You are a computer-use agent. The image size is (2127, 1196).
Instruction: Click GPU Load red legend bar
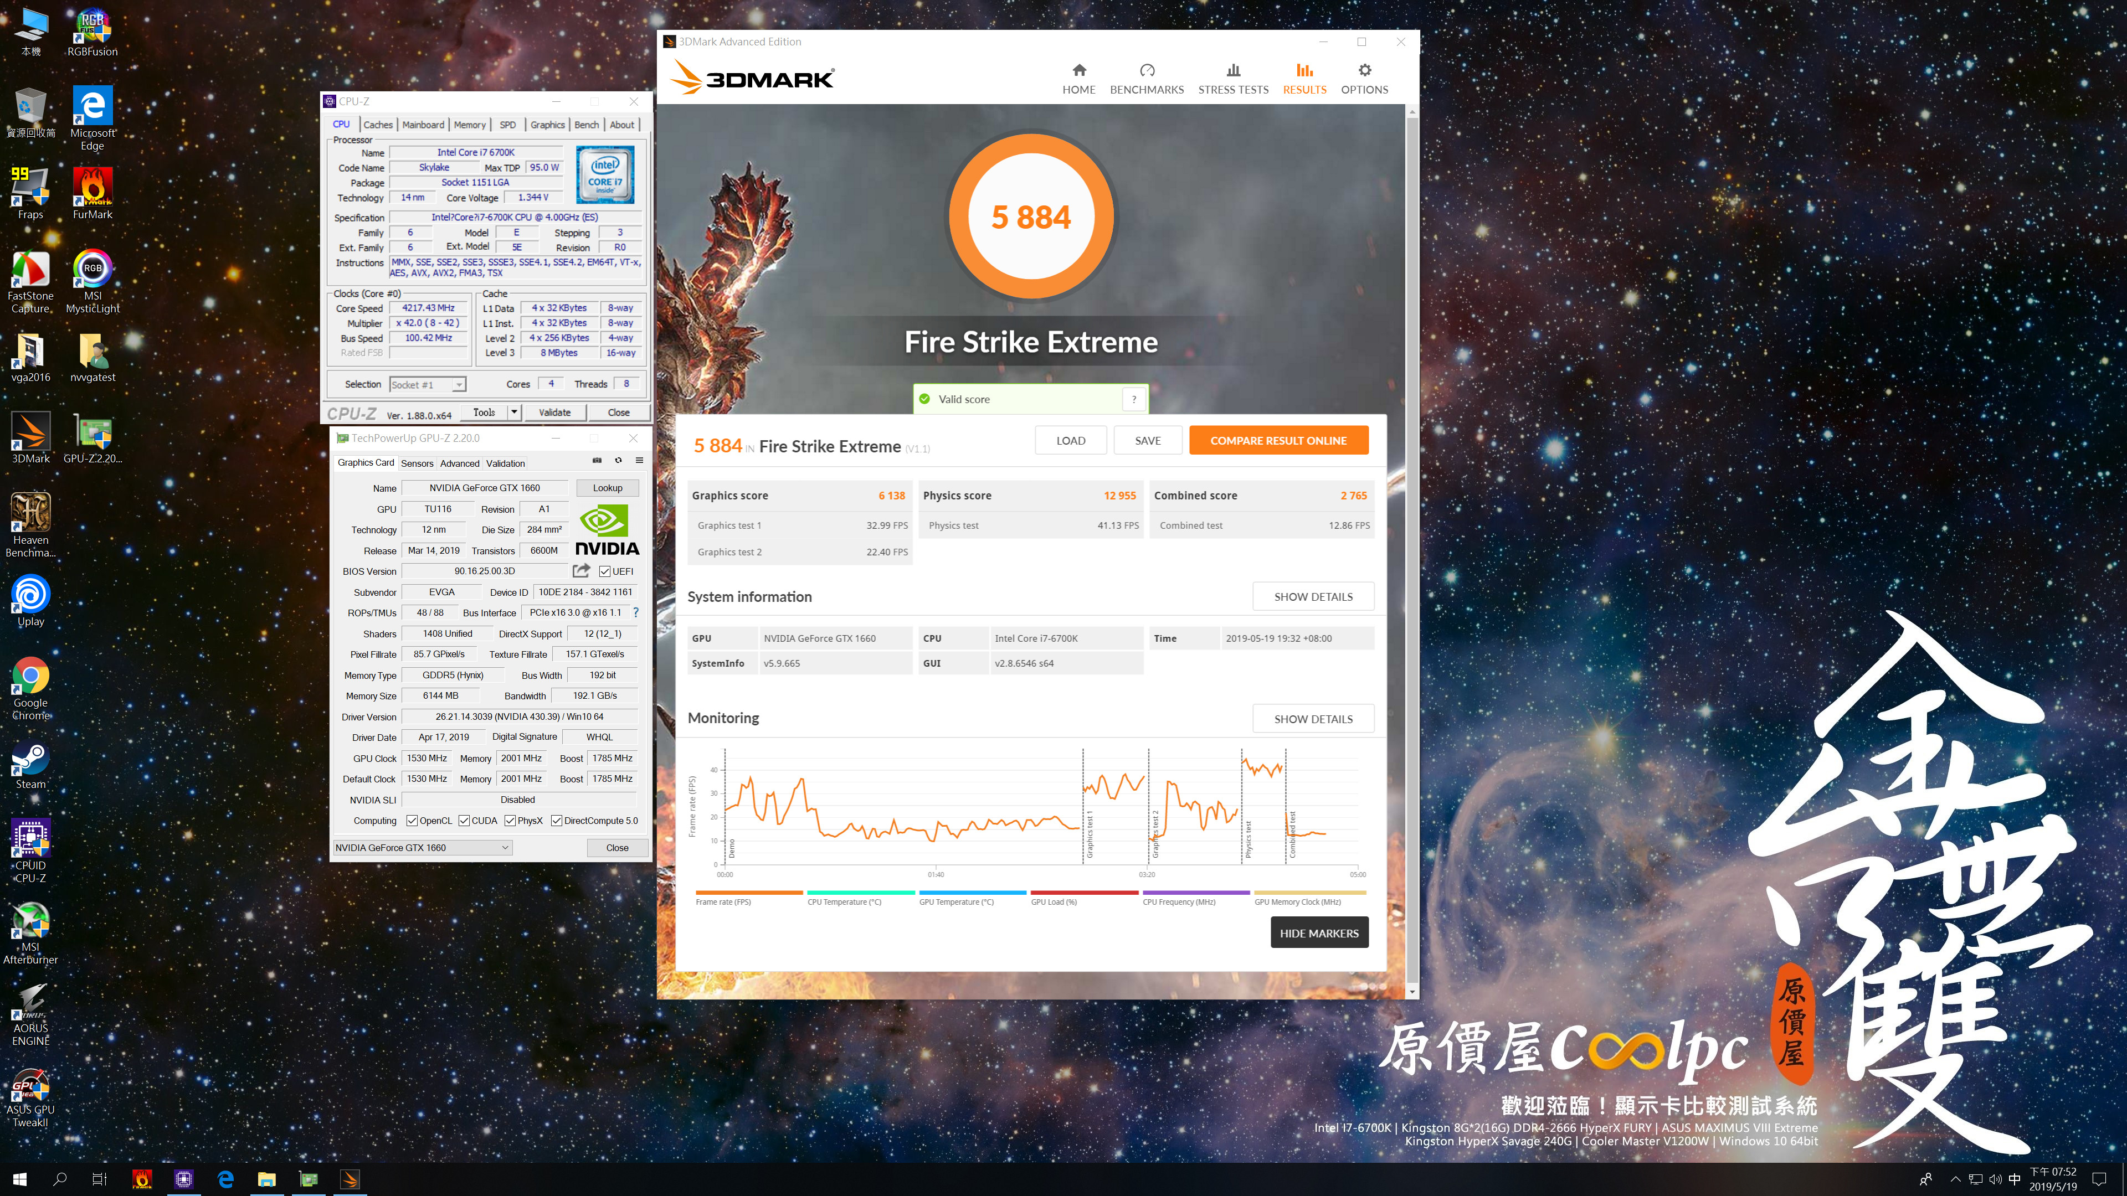[x=1084, y=892]
